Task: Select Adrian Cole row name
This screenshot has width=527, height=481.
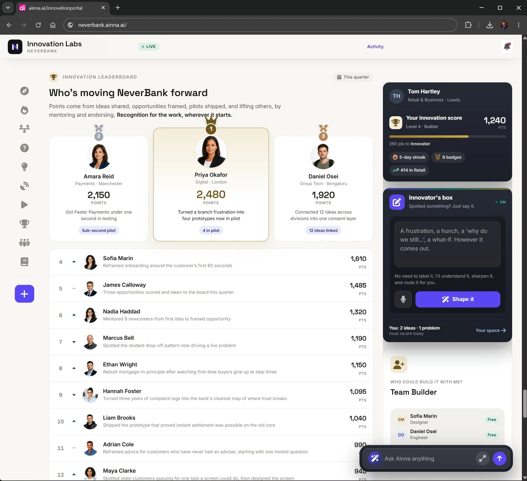Action: [x=118, y=445]
